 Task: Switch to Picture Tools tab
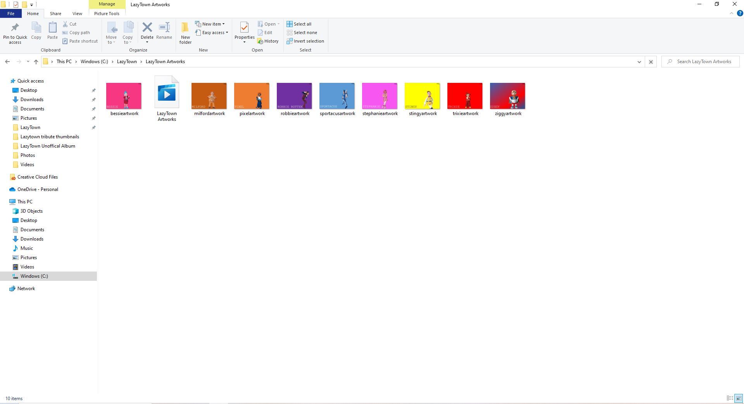tap(107, 14)
